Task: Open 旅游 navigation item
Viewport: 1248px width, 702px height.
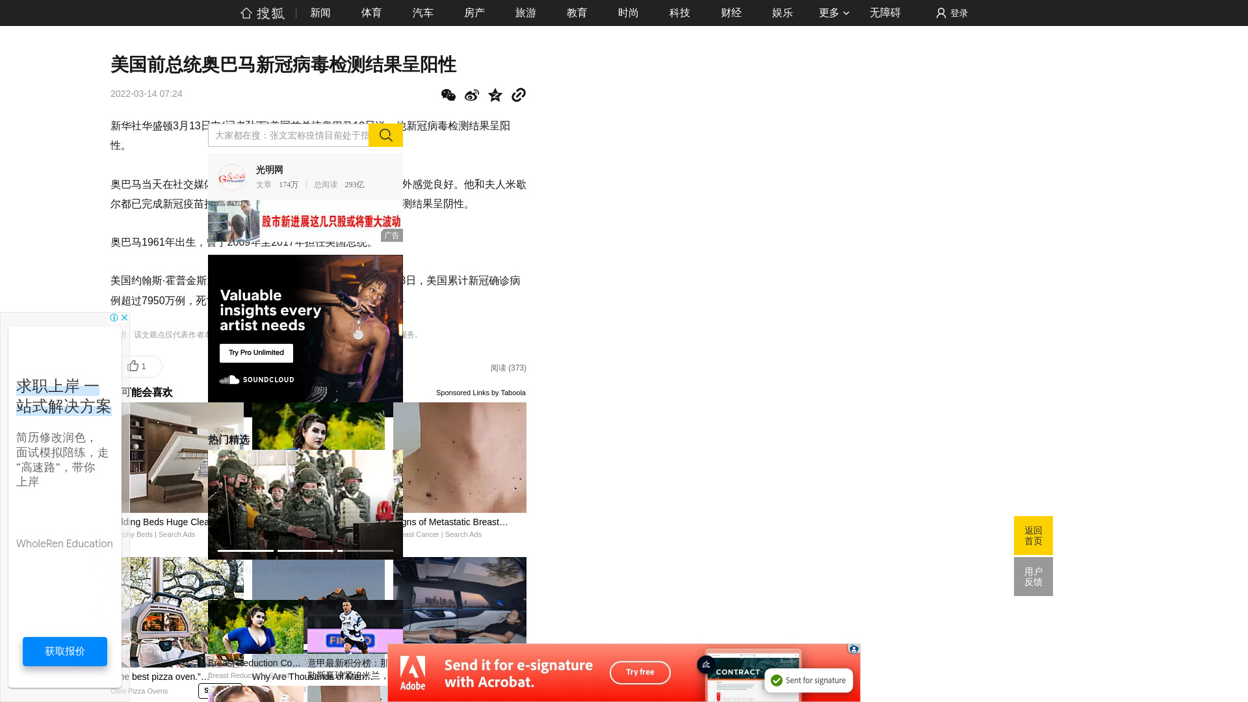Action: (526, 13)
